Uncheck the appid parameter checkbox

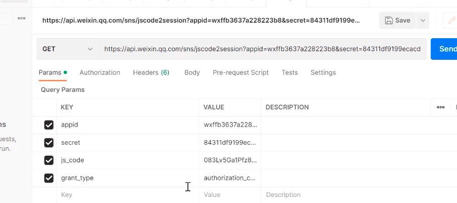click(x=49, y=125)
